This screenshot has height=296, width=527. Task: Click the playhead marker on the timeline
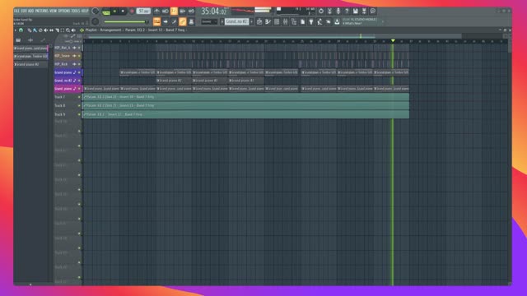[393, 40]
